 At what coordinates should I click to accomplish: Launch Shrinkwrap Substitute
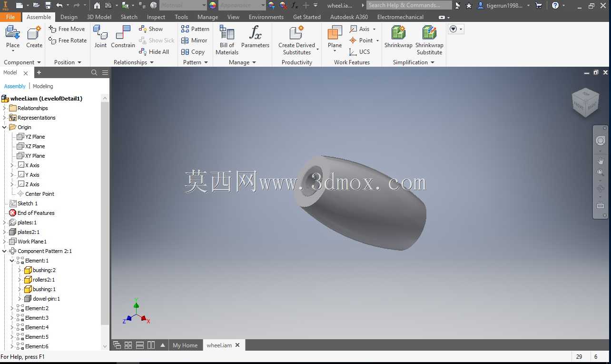coord(429,40)
